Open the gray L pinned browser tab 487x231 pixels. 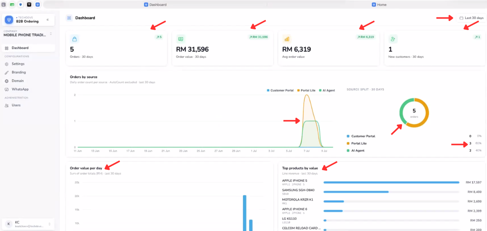[x=4, y=5]
